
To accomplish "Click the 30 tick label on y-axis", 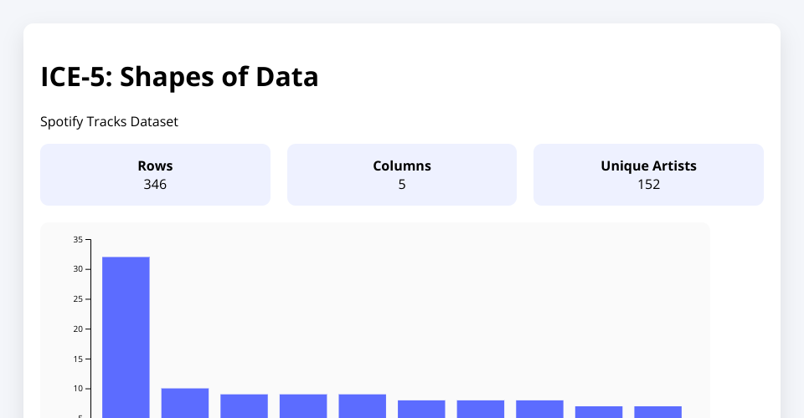I will [x=78, y=269].
